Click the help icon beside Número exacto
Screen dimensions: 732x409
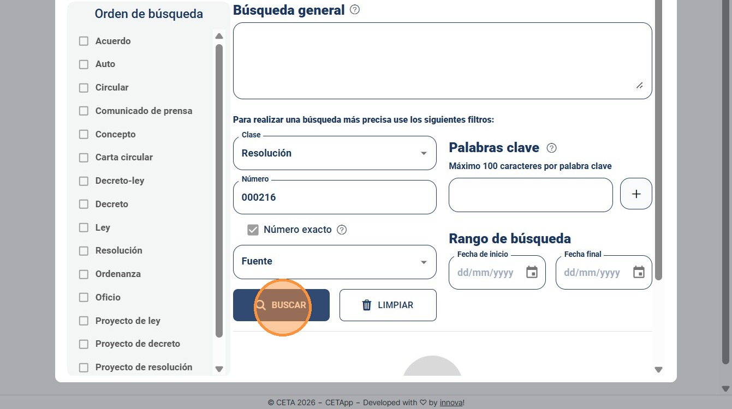[x=342, y=230]
